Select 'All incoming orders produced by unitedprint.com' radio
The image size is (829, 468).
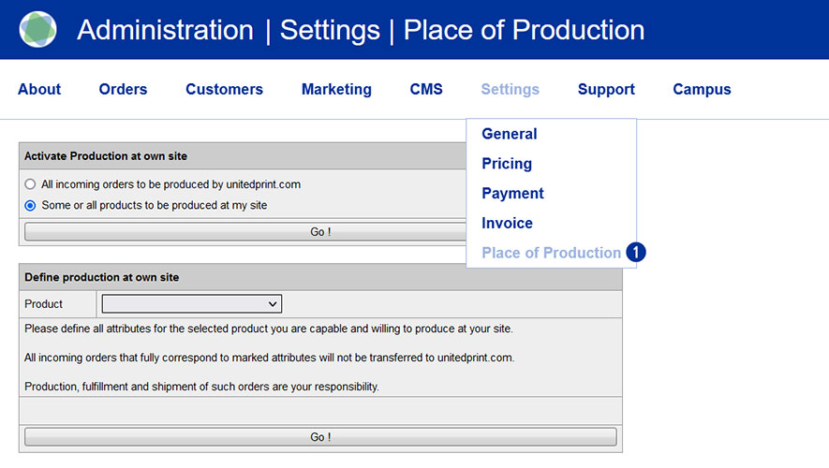pos(31,184)
